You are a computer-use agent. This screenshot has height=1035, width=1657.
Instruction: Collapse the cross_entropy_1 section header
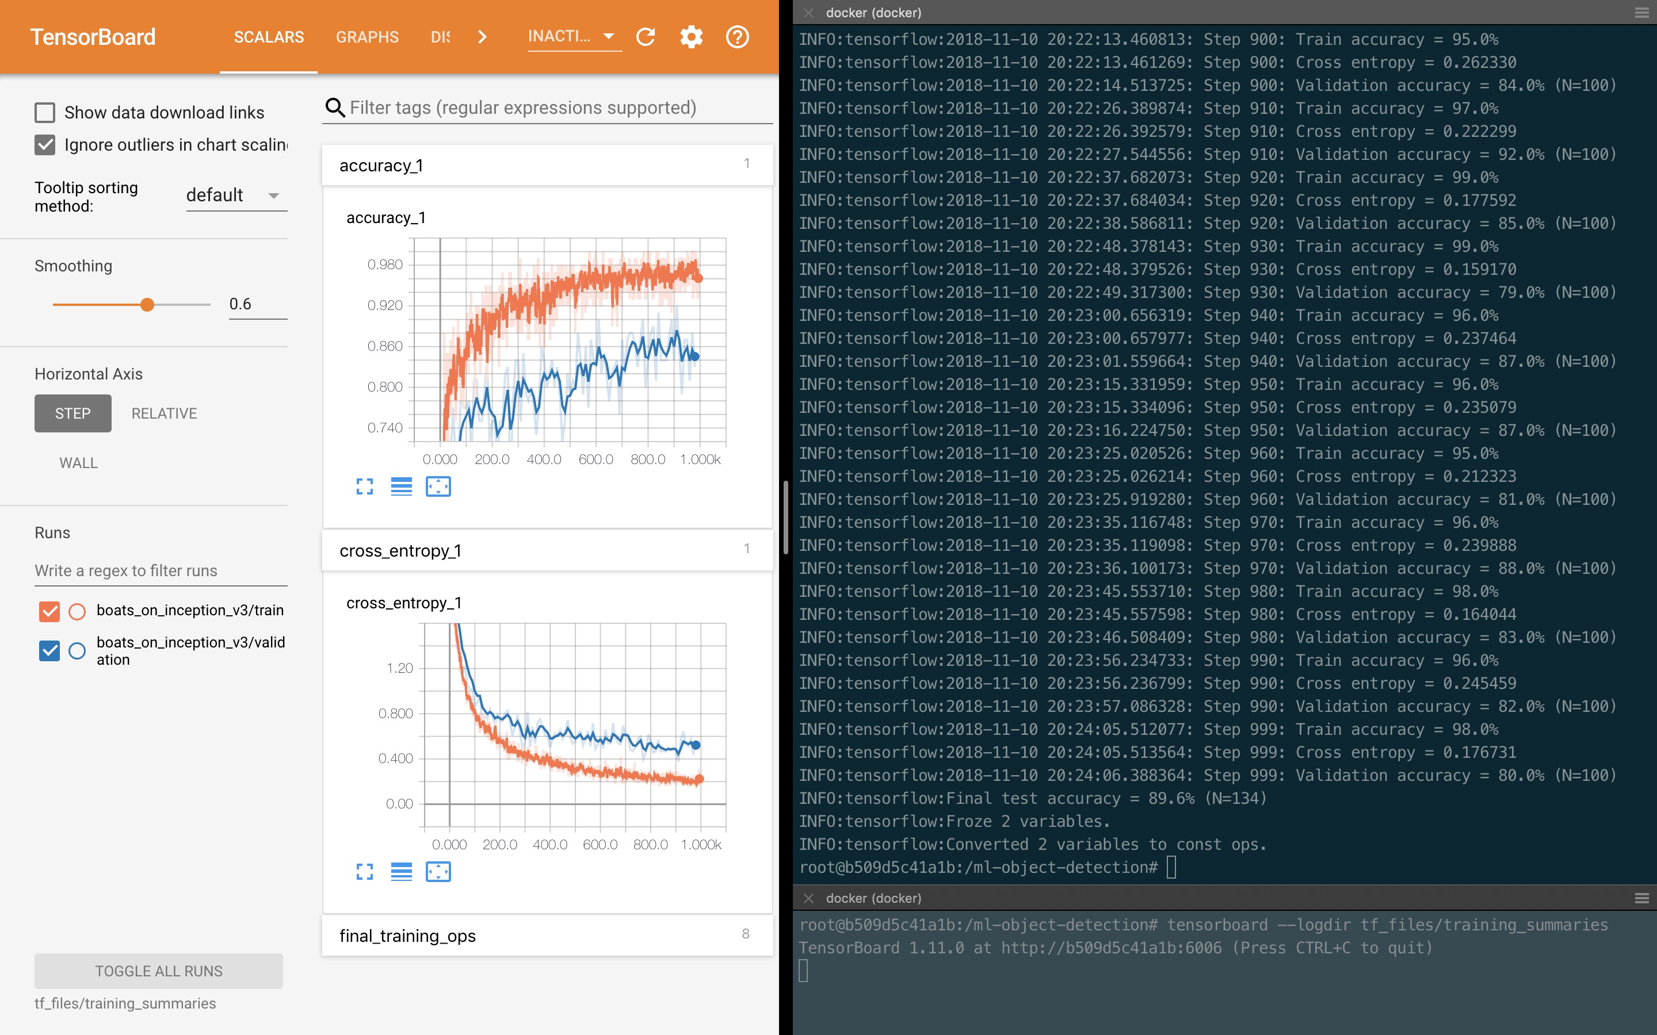tap(547, 550)
